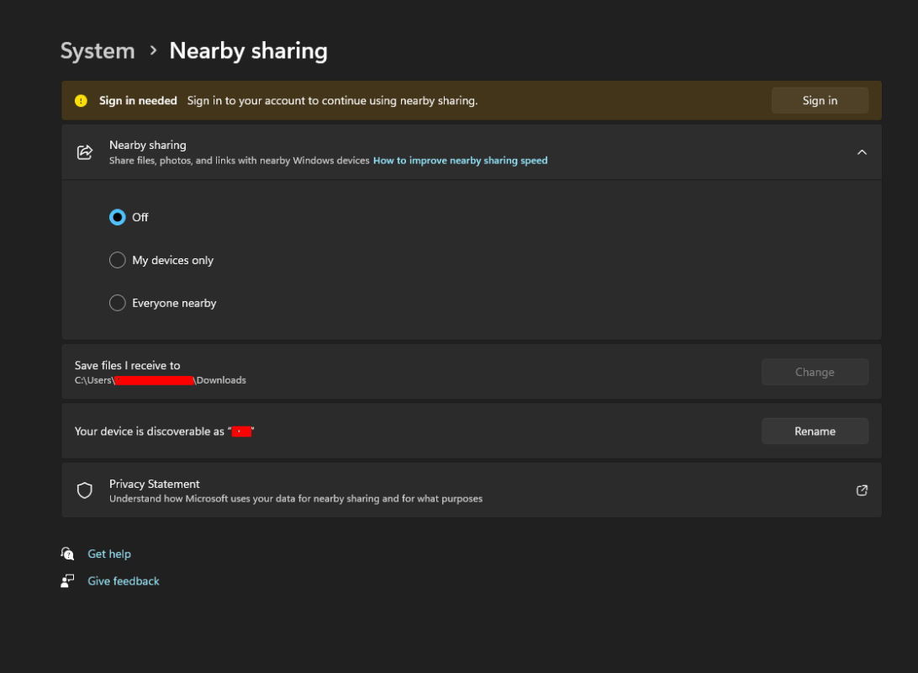The width and height of the screenshot is (918, 673).
Task: Choose My devices only option
Action: [118, 260]
